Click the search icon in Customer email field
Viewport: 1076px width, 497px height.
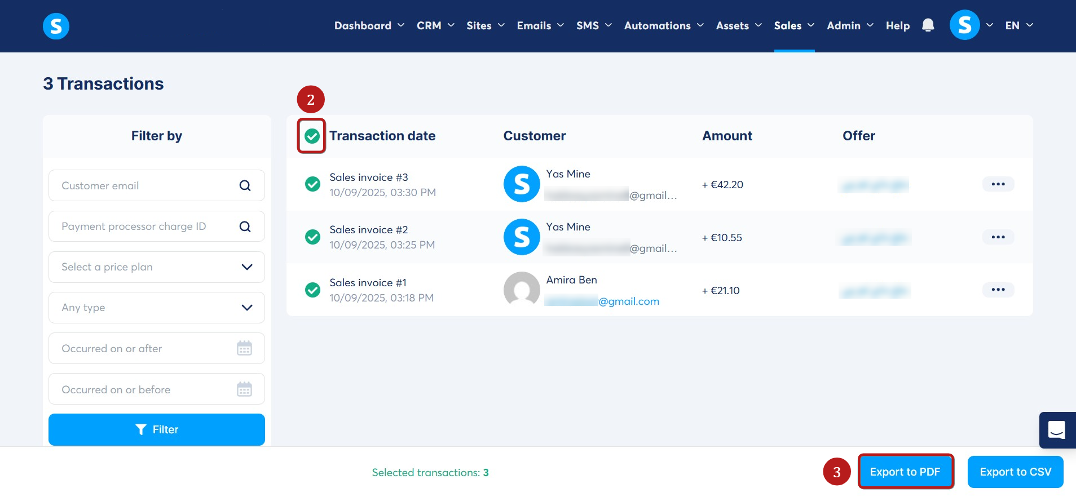tap(245, 185)
